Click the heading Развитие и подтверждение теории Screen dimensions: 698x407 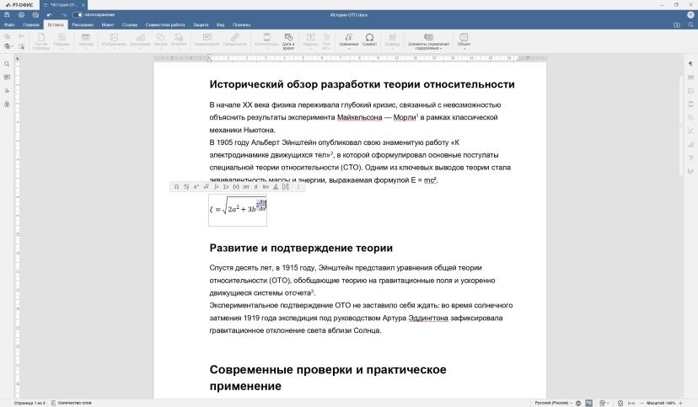point(301,249)
